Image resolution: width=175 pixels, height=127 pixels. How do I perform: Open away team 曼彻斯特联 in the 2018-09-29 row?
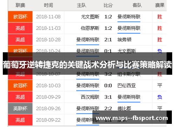point(129,97)
